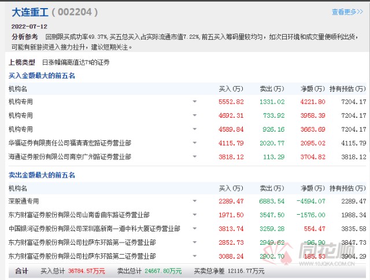Screen dimensions: 370x280
Task: Click 买入(万) header in sell table
Action: pyautogui.click(x=231, y=188)
